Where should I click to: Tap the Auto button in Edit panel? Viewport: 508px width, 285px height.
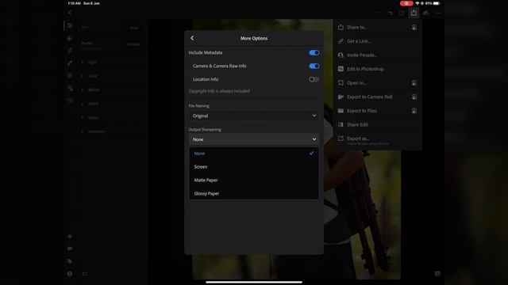134,28
